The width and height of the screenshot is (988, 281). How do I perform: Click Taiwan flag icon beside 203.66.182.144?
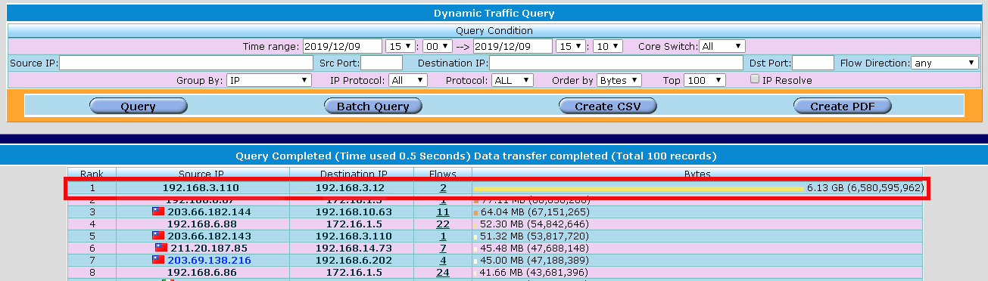pyautogui.click(x=158, y=212)
